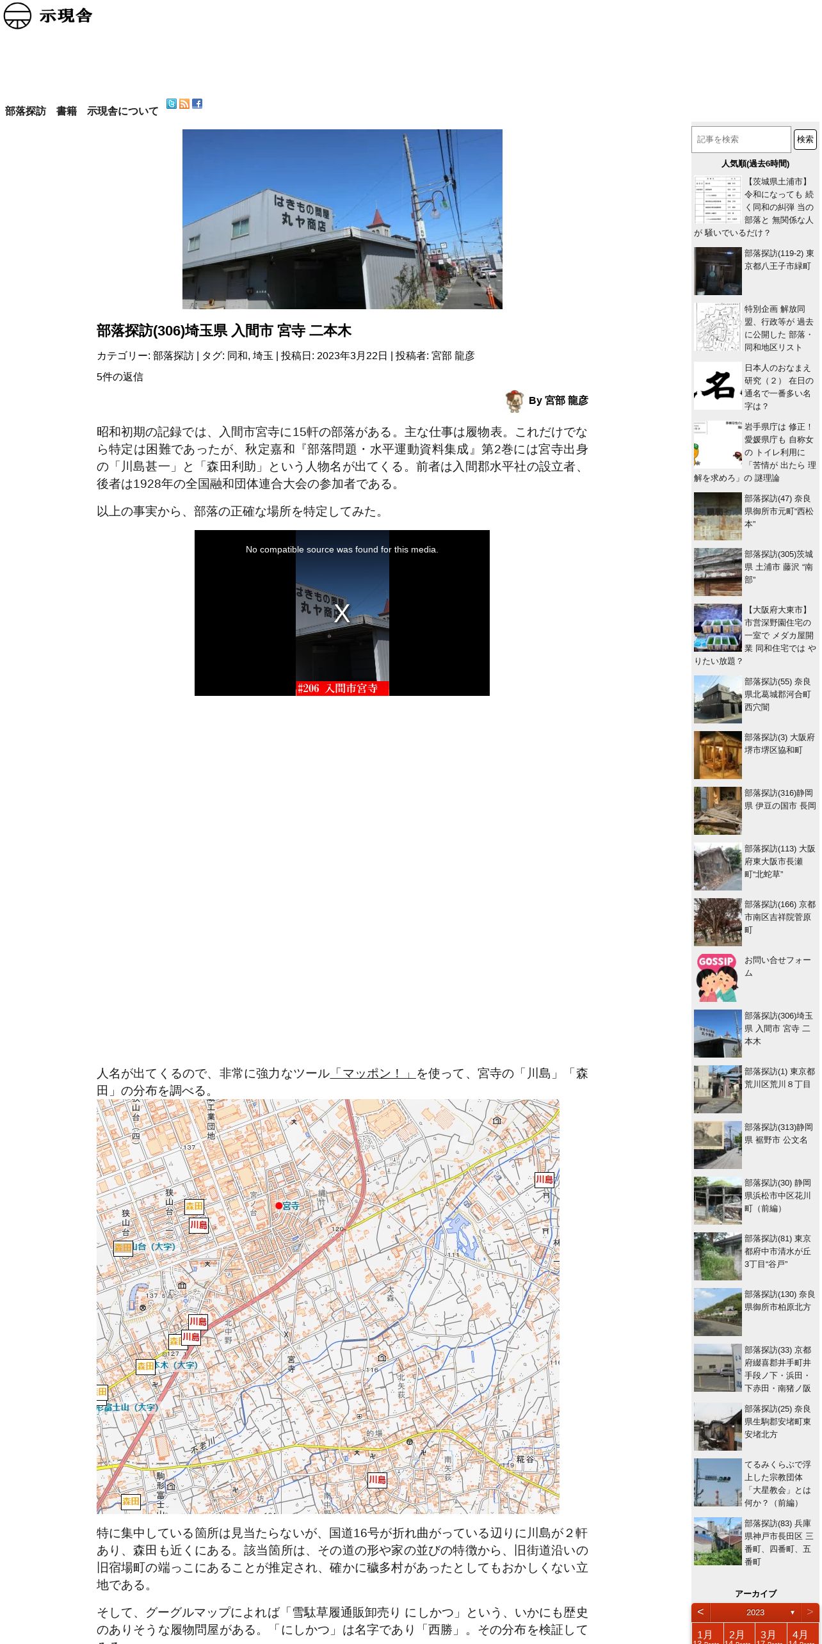This screenshot has height=1644, width=822.
Task: Open the 茨城県土浦市 popular article
Action: point(755,207)
